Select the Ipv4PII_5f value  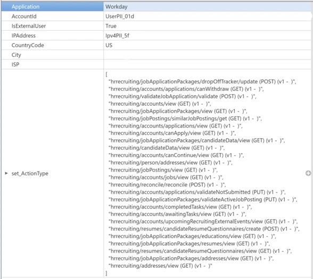(117, 36)
